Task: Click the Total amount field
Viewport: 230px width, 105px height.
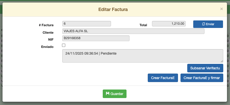Action: tap(169, 24)
